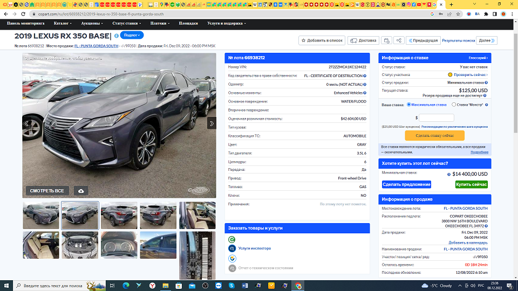Open Платежи menu dropdown
The height and width of the screenshot is (291, 518).
pos(160,23)
